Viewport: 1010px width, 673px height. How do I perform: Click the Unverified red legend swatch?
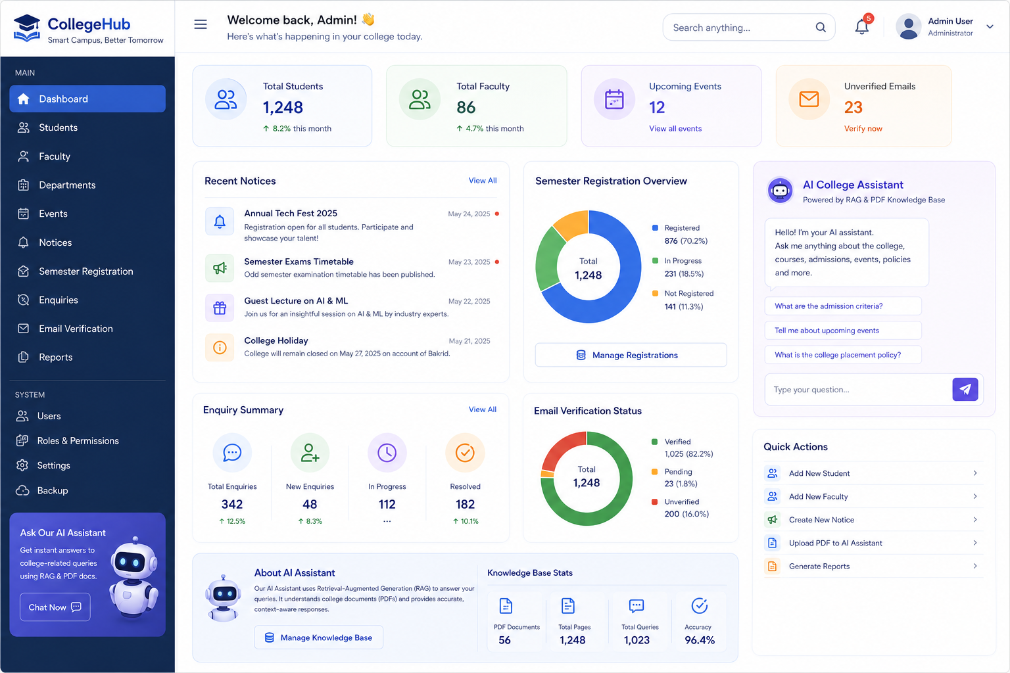tap(654, 502)
